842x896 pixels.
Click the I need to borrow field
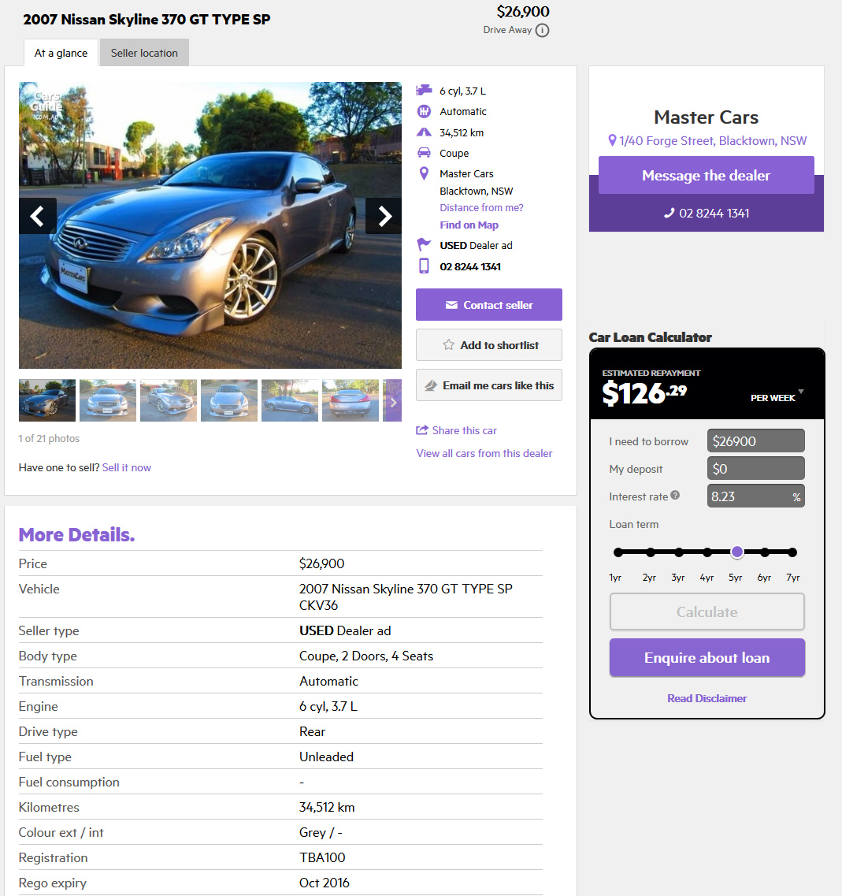coord(755,441)
